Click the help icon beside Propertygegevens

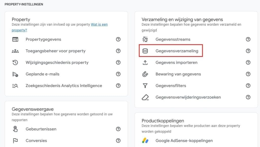(x=118, y=39)
